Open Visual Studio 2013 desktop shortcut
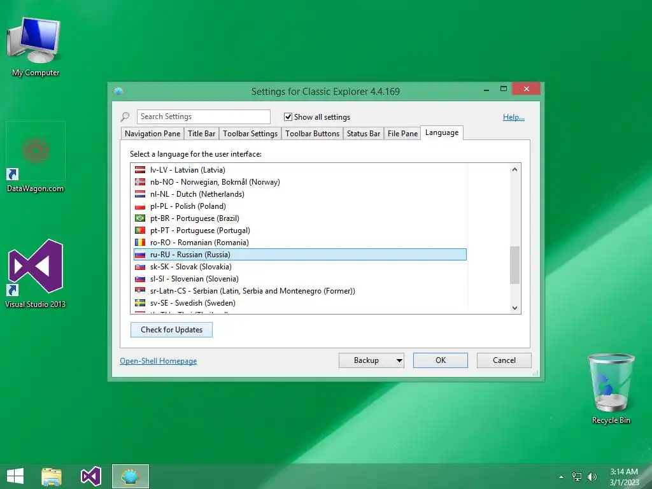 pyautogui.click(x=36, y=273)
